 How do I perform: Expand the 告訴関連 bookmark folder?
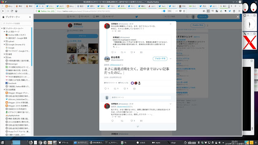point(4,89)
